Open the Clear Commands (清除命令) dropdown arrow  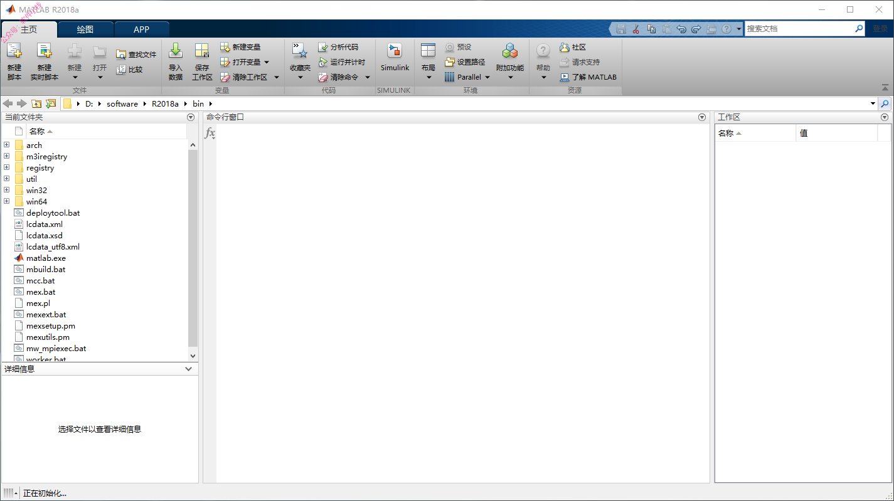coord(368,77)
